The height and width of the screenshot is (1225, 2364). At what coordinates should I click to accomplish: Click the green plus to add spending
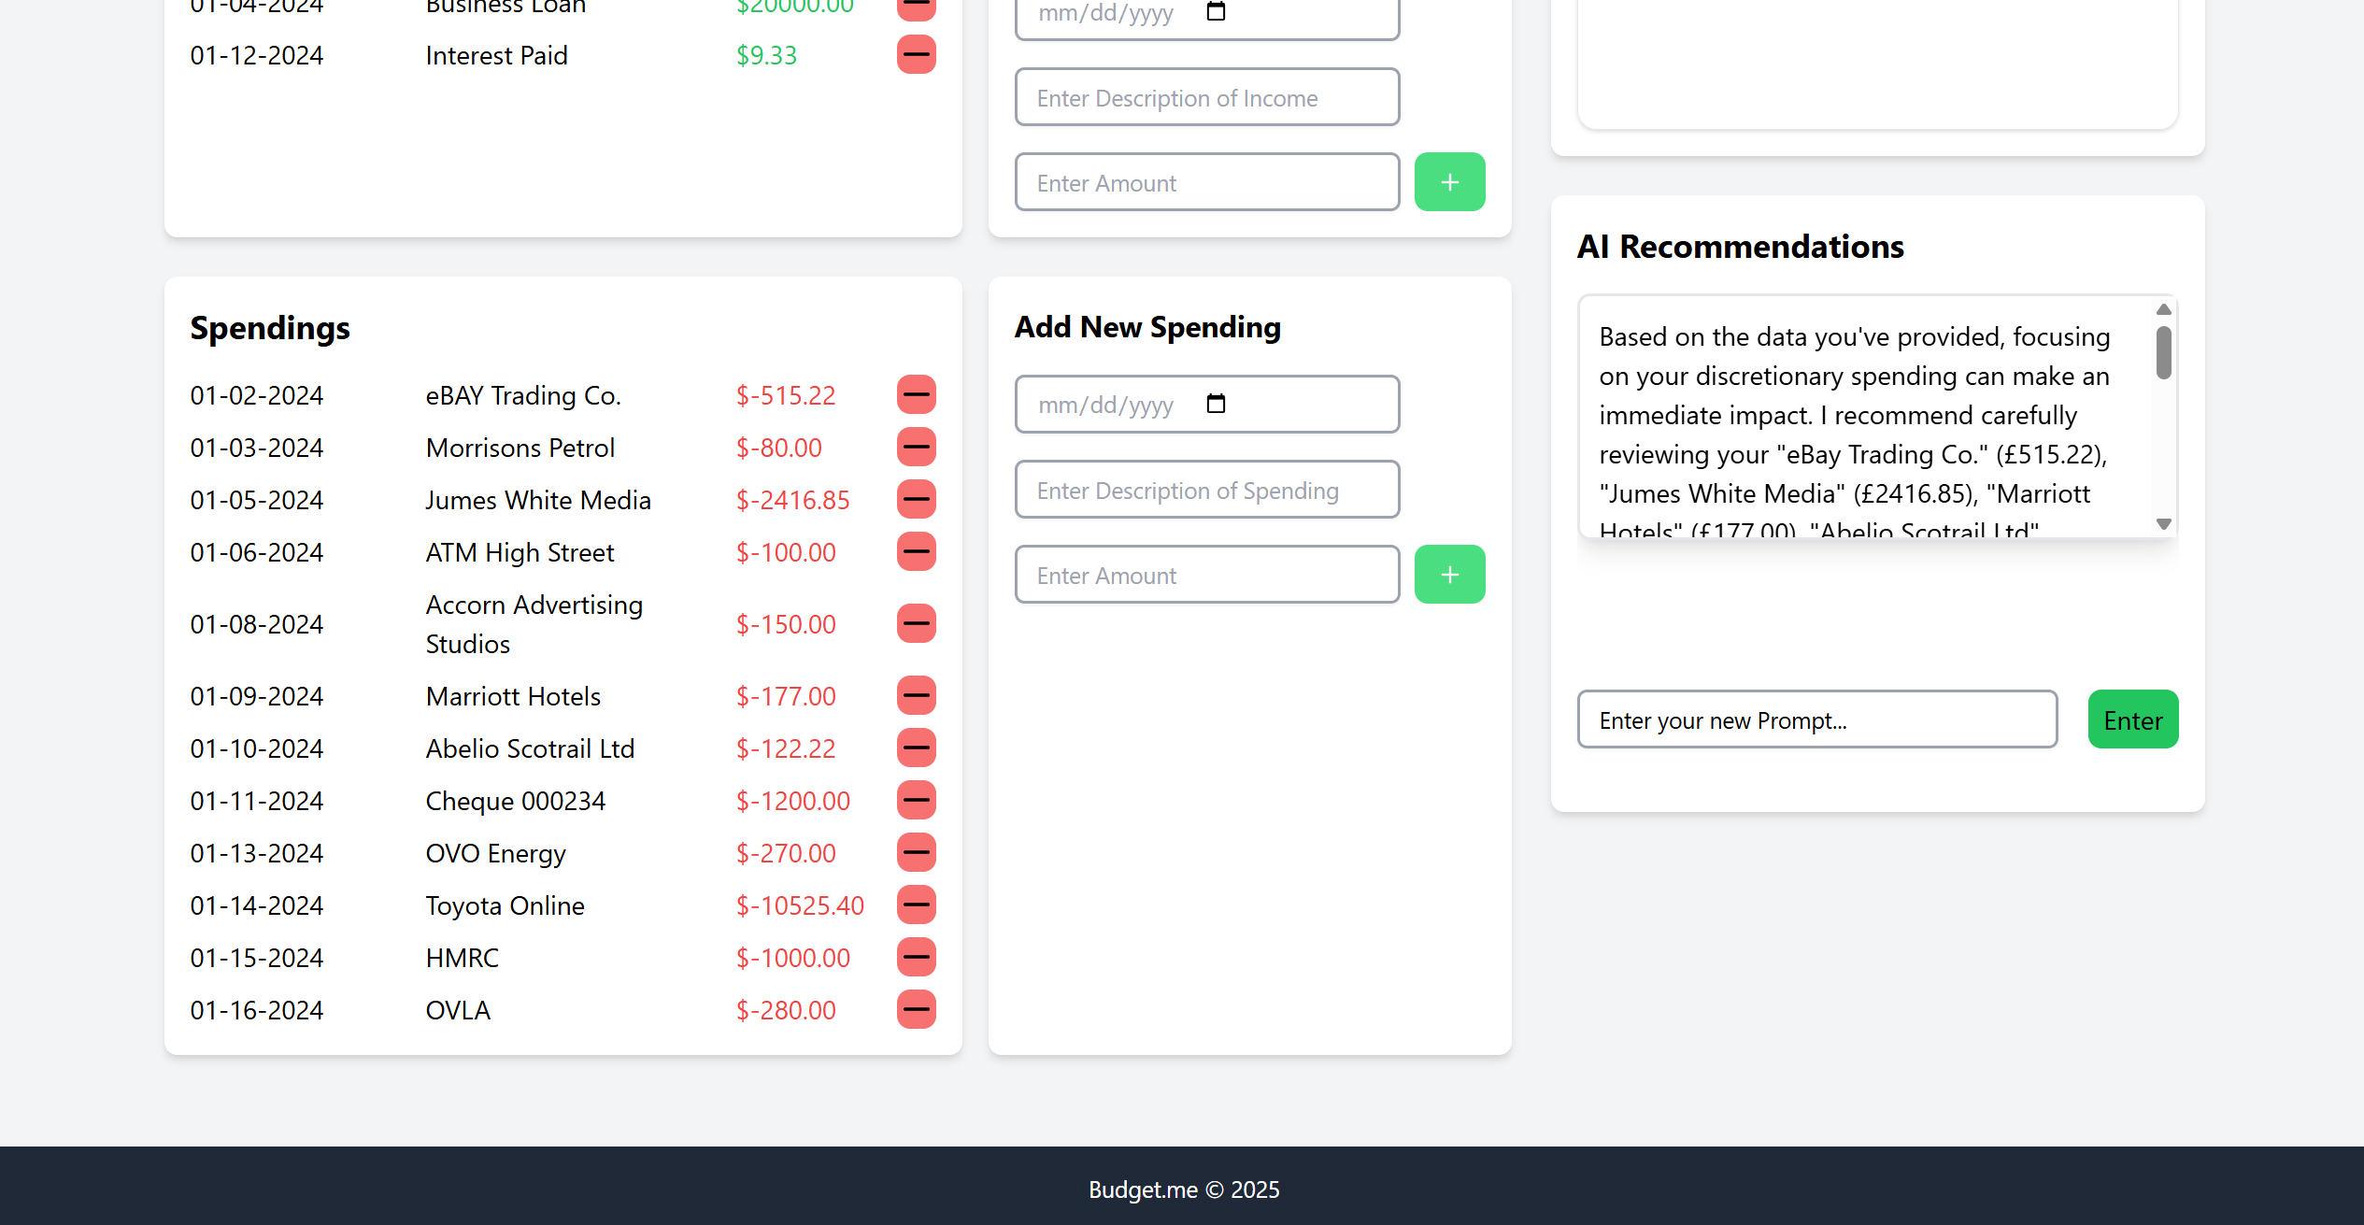1449,575
